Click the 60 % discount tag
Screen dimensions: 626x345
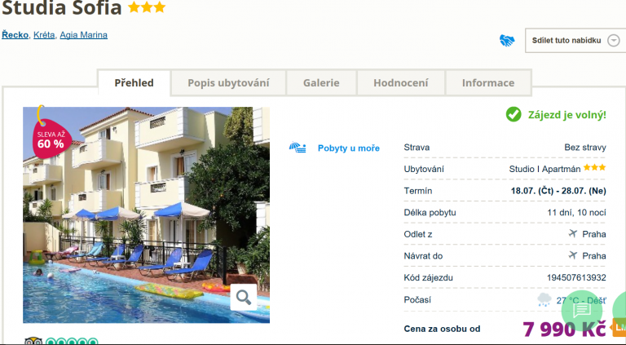pos(51,139)
